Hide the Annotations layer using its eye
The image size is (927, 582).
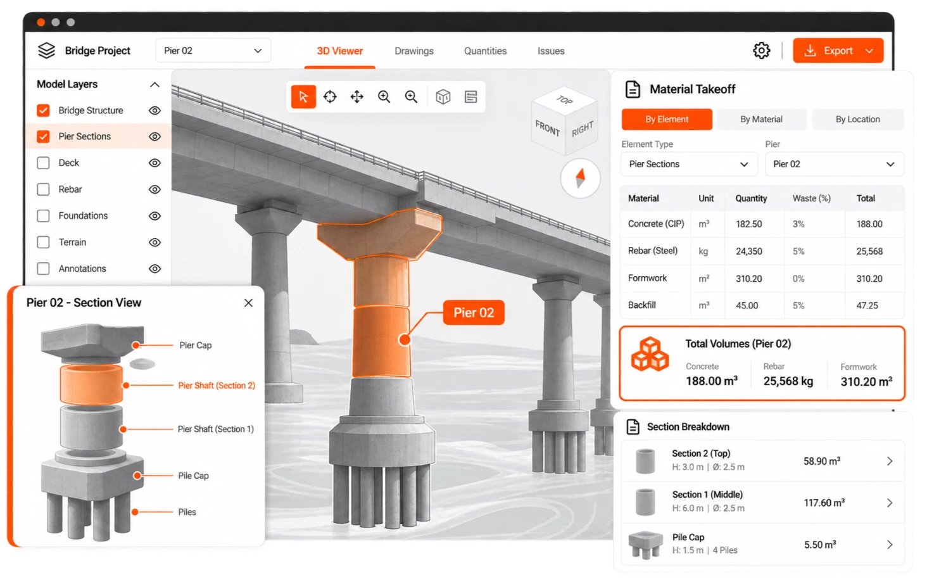[154, 269]
